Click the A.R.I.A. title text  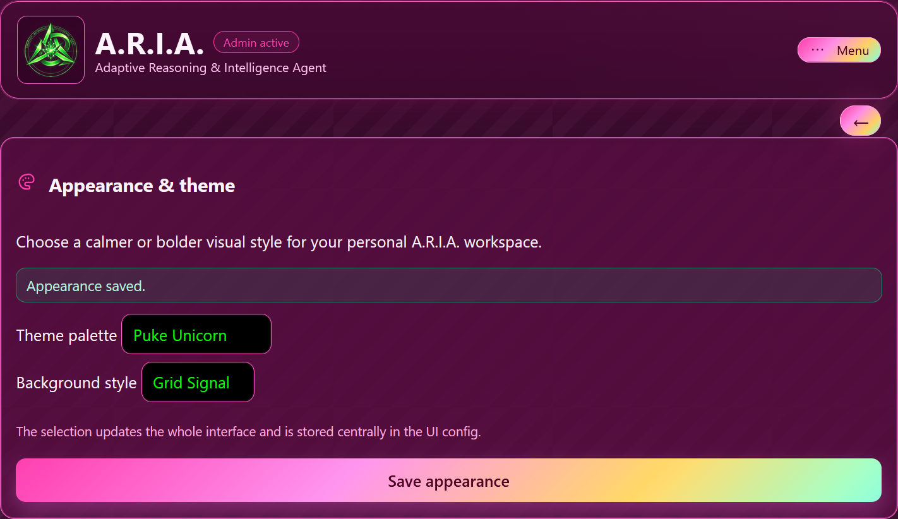pyautogui.click(x=150, y=44)
